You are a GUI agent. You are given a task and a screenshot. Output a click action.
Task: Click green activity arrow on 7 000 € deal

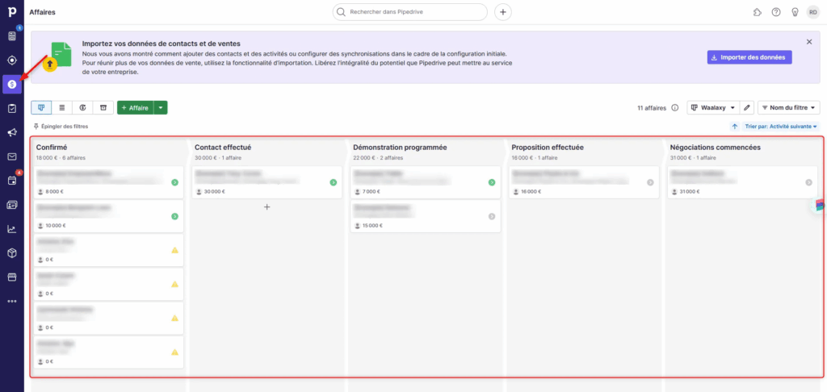coord(492,182)
